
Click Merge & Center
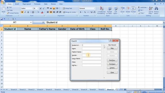coord(70,12)
